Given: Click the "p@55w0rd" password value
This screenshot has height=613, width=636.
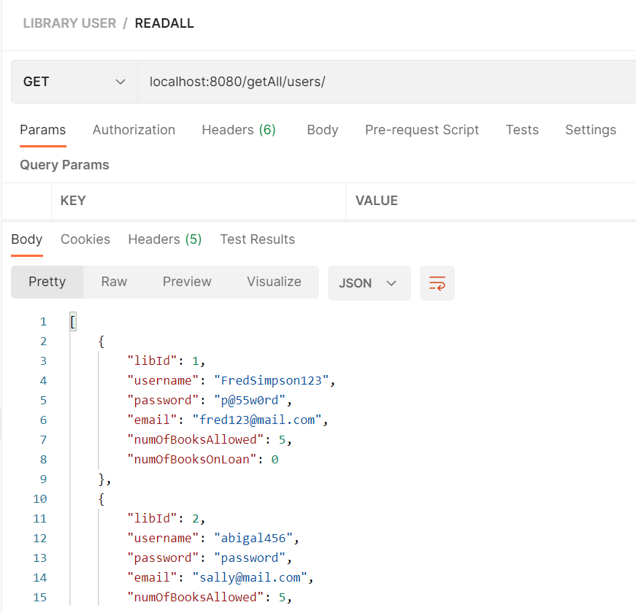Looking at the screenshot, I should pos(250,401).
